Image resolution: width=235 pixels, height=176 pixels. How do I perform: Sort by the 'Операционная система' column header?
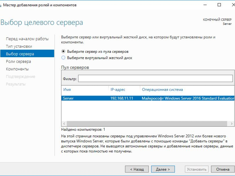coord(162,89)
